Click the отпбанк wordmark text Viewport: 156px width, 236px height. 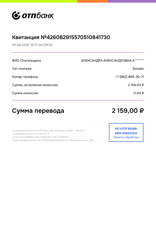[x=38, y=16]
